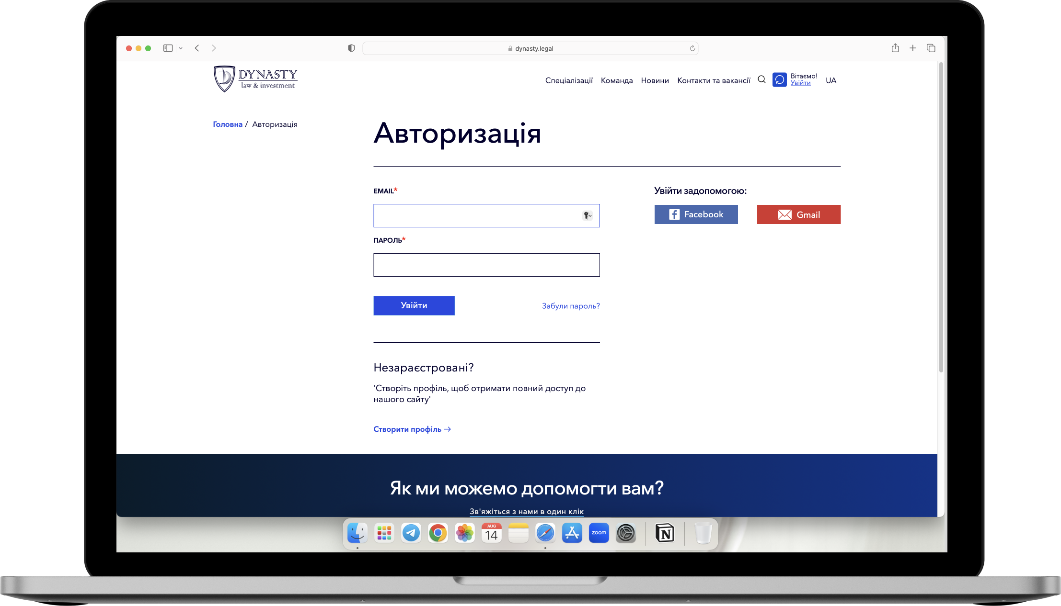Show tab overview in Safari
The width and height of the screenshot is (1061, 606).
point(931,48)
